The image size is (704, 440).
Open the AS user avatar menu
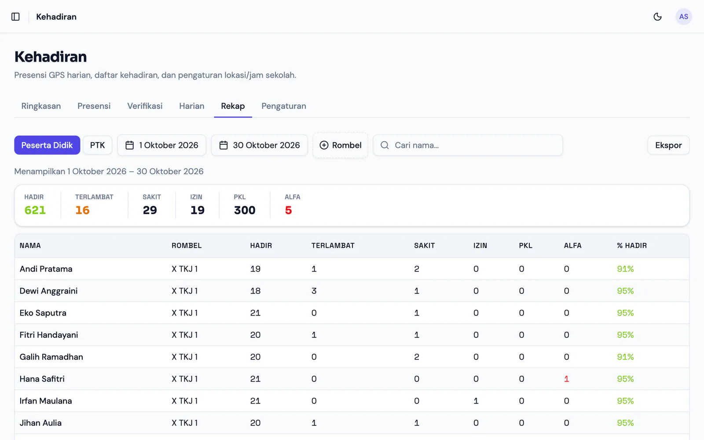[683, 17]
